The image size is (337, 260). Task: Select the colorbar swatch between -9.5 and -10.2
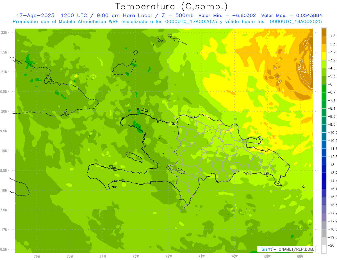click(324, 128)
